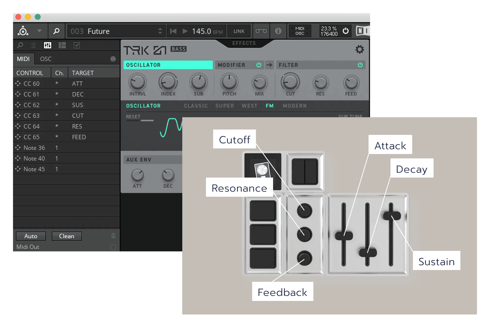The width and height of the screenshot is (490, 327).
Task: Choose the FM oscillator type
Action: pos(269,106)
